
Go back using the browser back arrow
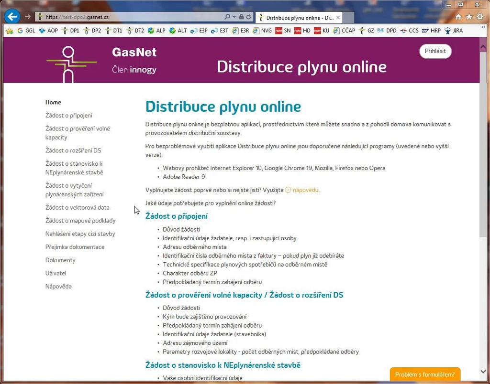12,17
